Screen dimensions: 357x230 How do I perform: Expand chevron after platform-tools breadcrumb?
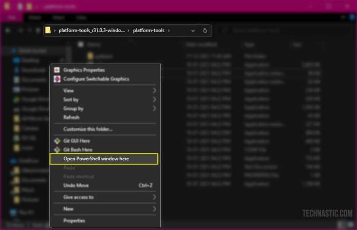169,31
